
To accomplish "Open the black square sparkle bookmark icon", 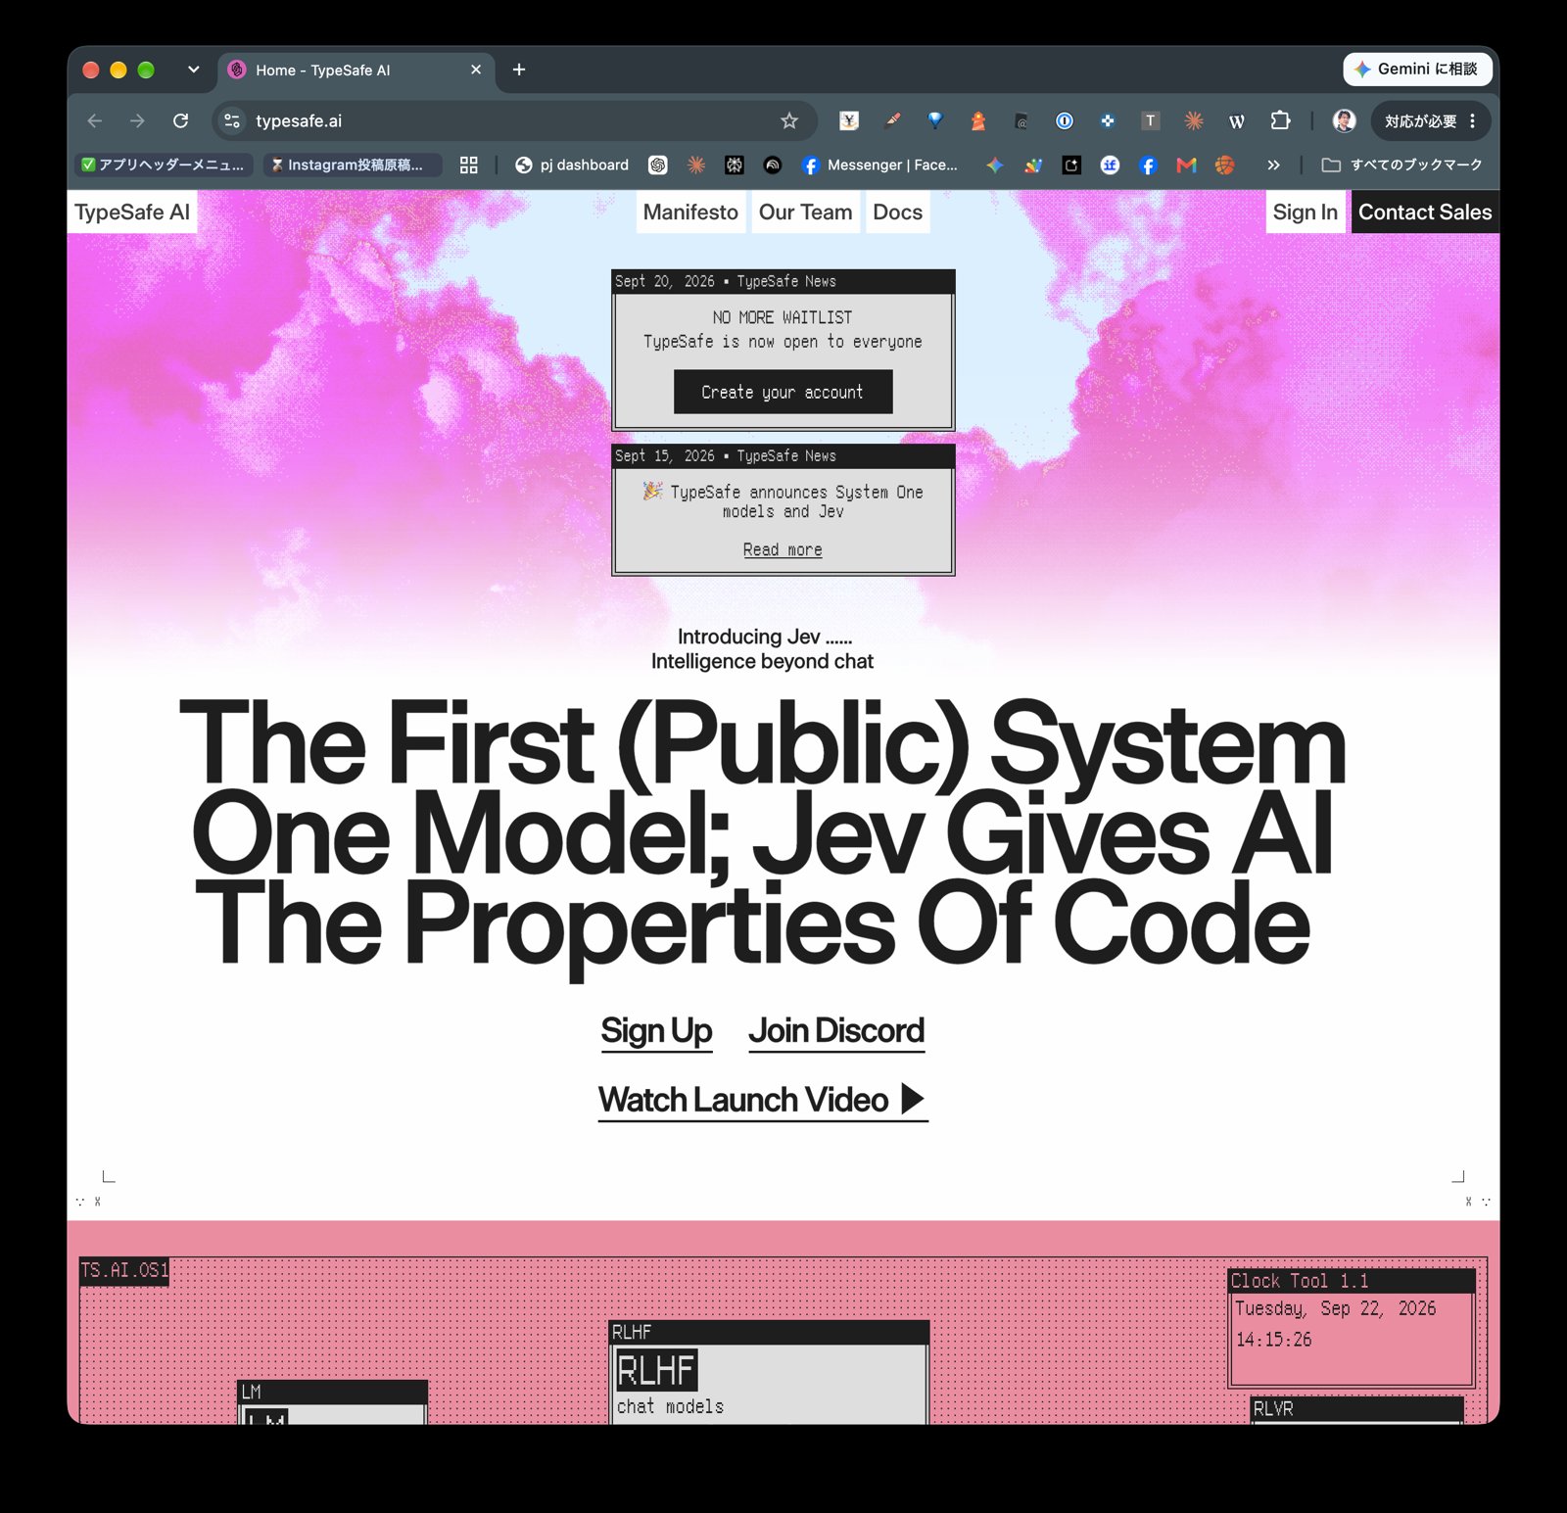I will (x=1071, y=165).
